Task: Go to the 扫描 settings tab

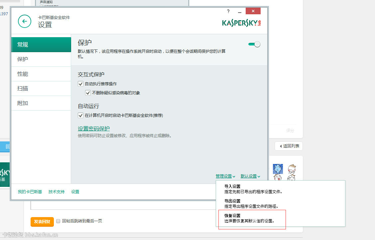Action: coord(41,89)
